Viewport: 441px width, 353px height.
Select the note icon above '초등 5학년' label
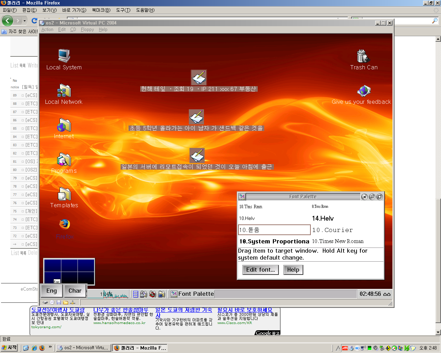pos(196,117)
